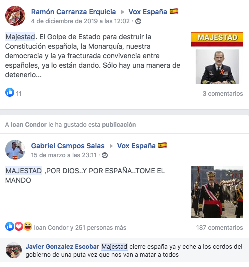Click the group audience icon on Ramón's post
Image resolution: width=249 pixels, height=267 pixels.
click(138, 21)
